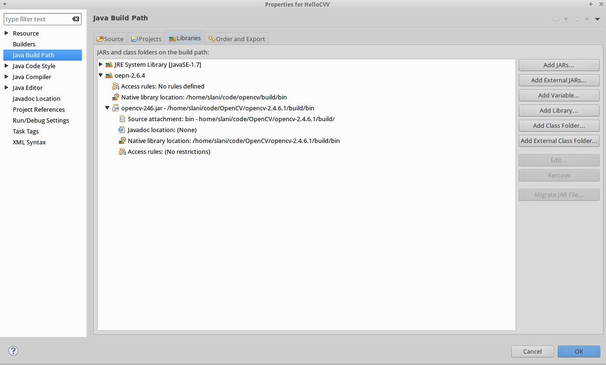Select Task Tags in the sidebar

(x=26, y=131)
